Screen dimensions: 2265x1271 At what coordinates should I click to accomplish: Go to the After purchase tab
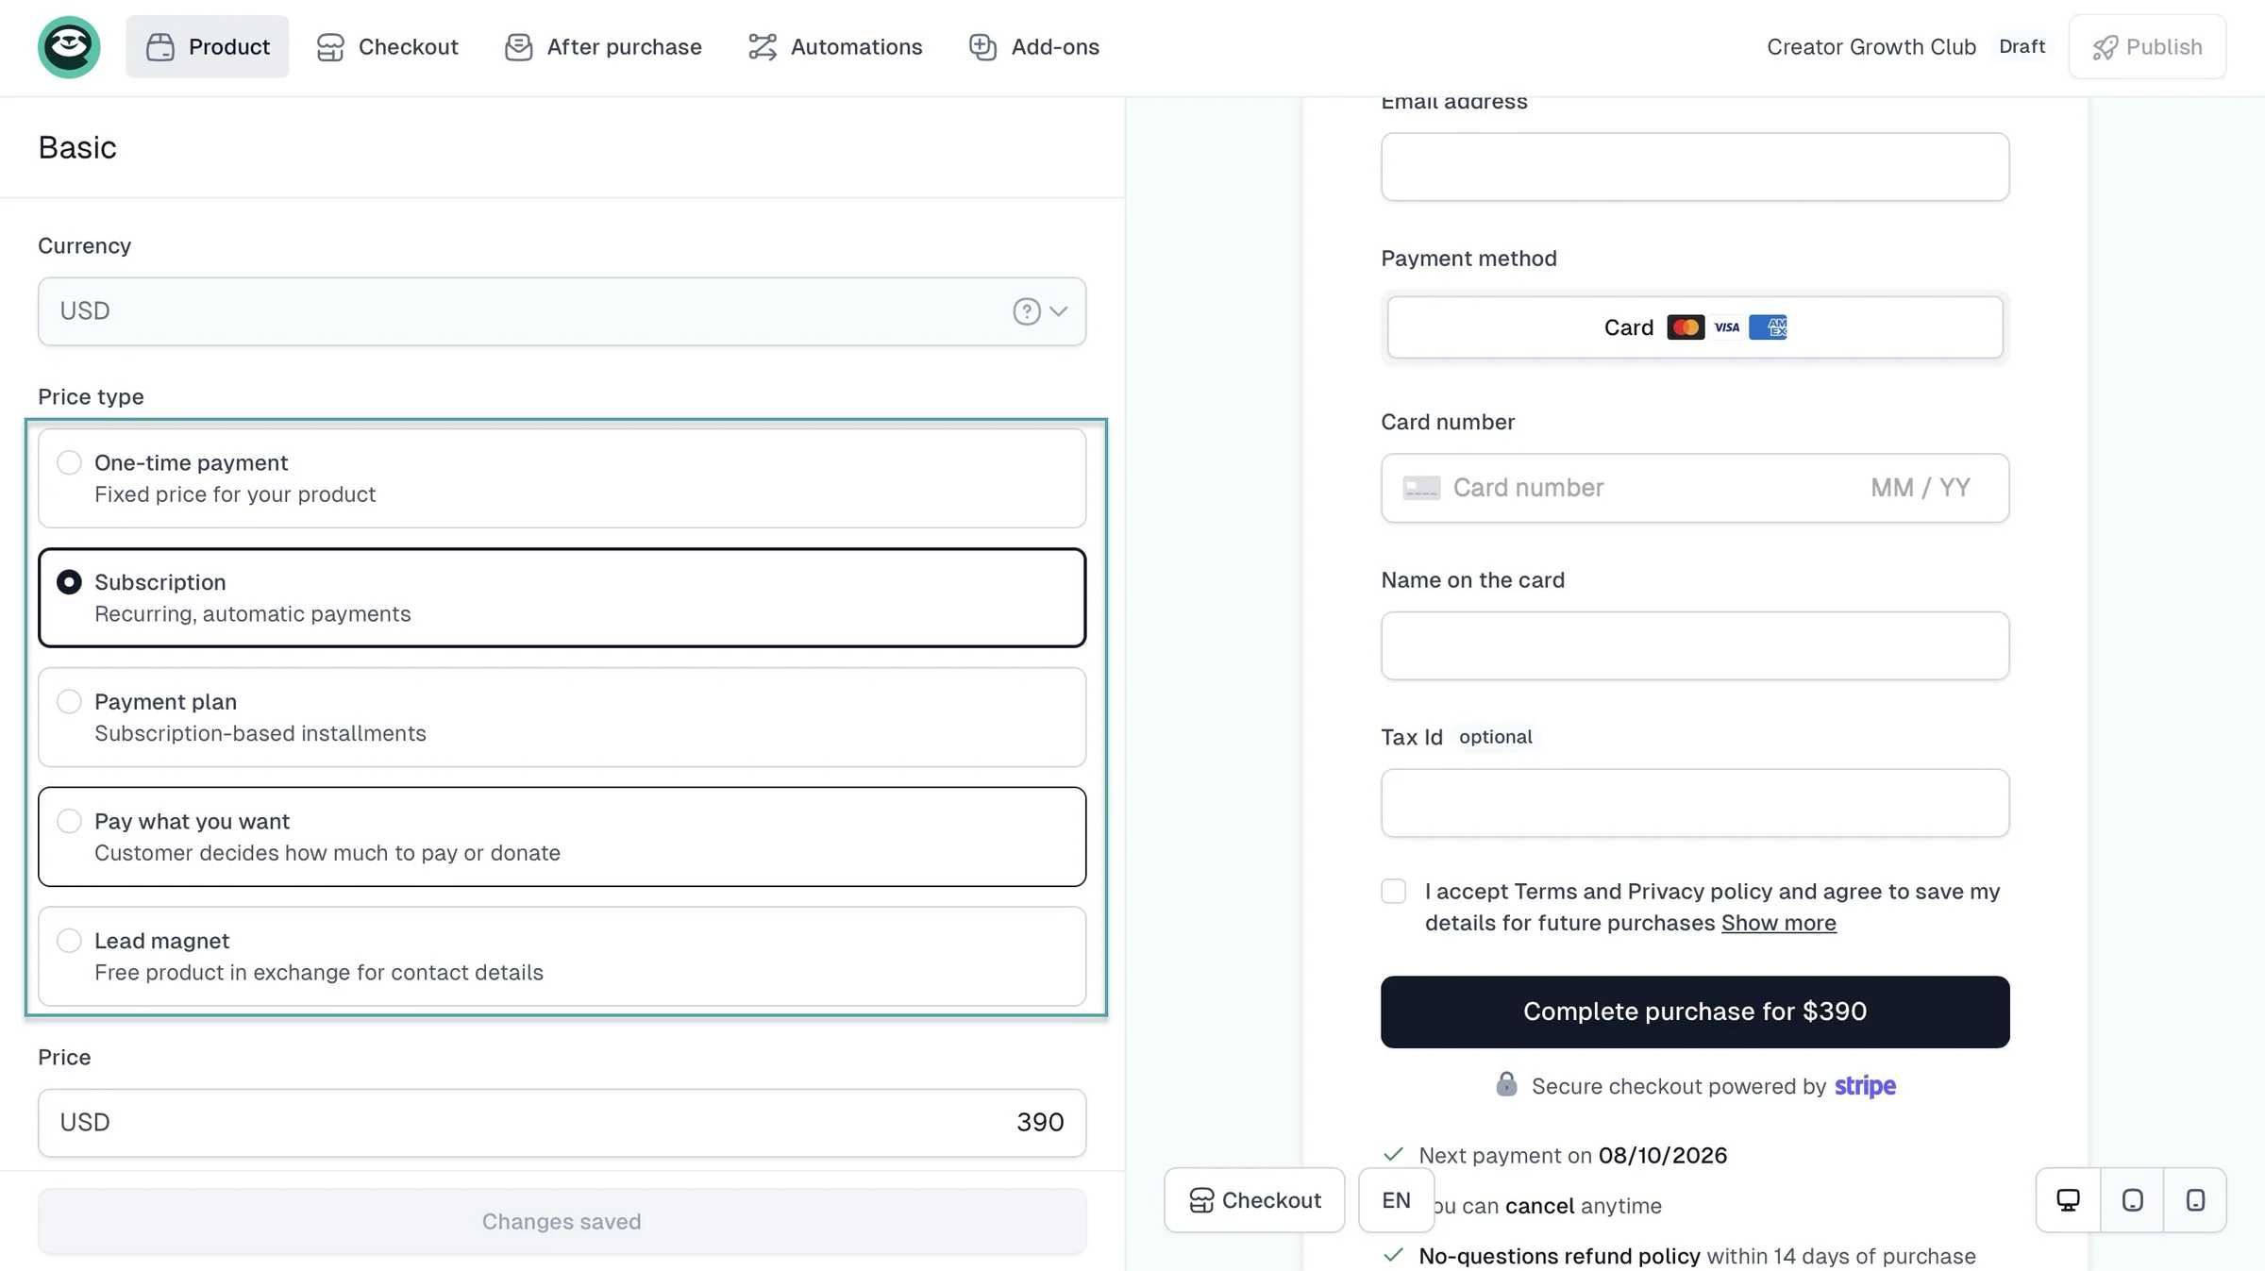tap(603, 46)
